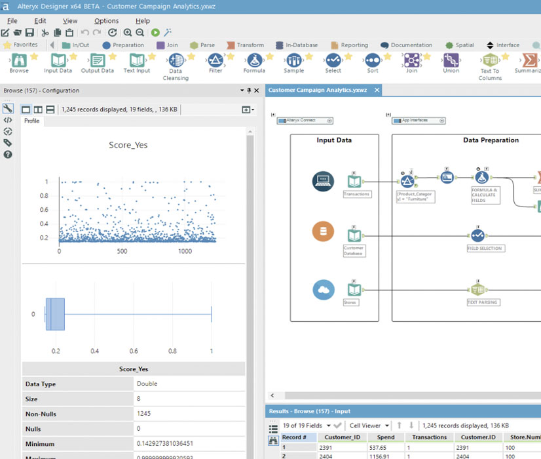541x459 pixels.
Task: Select the Stores input node on canvas
Action: (354, 290)
